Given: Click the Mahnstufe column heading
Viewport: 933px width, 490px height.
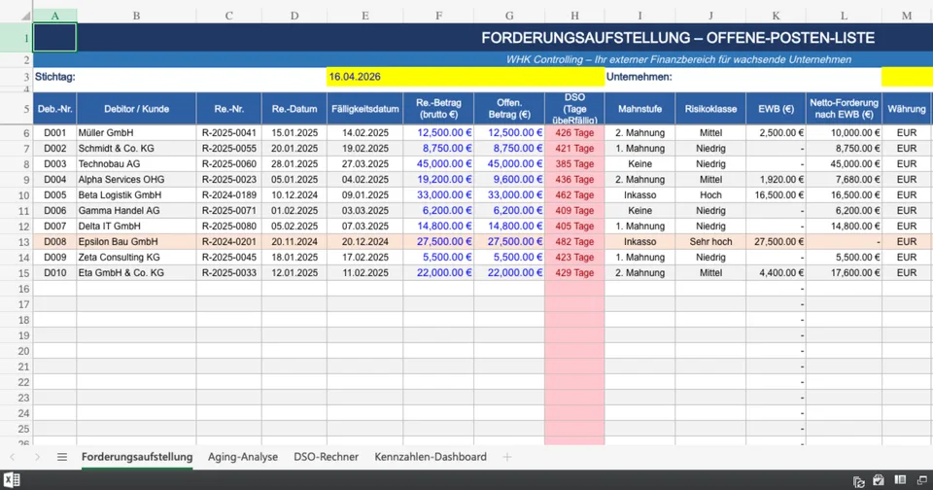Looking at the screenshot, I should (x=639, y=109).
